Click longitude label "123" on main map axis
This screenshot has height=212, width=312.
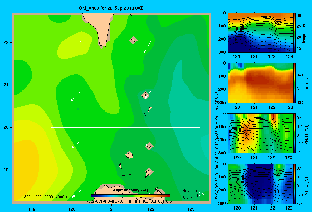coord(191,209)
